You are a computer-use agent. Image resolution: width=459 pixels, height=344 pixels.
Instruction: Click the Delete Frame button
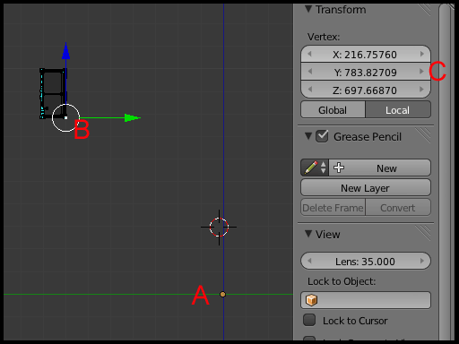(x=333, y=208)
